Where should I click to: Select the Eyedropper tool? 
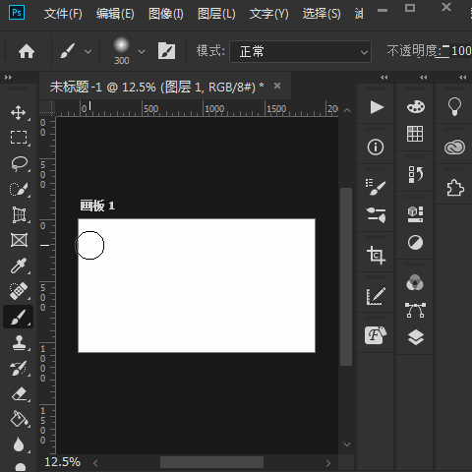(19, 265)
